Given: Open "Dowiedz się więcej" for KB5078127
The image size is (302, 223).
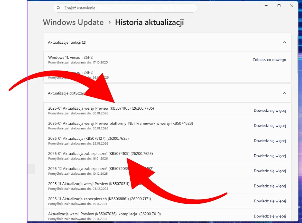Looking at the screenshot, I should click(270, 141).
